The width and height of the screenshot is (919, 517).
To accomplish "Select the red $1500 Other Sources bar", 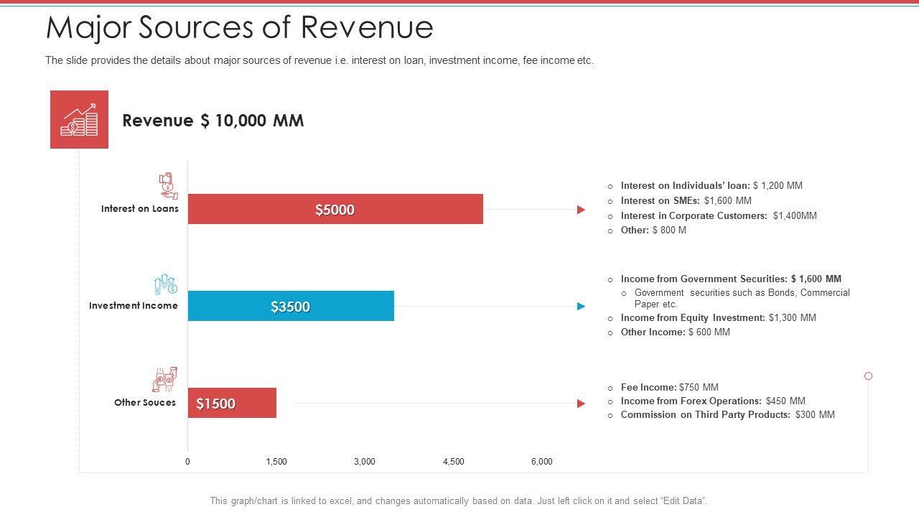I will [x=232, y=404].
